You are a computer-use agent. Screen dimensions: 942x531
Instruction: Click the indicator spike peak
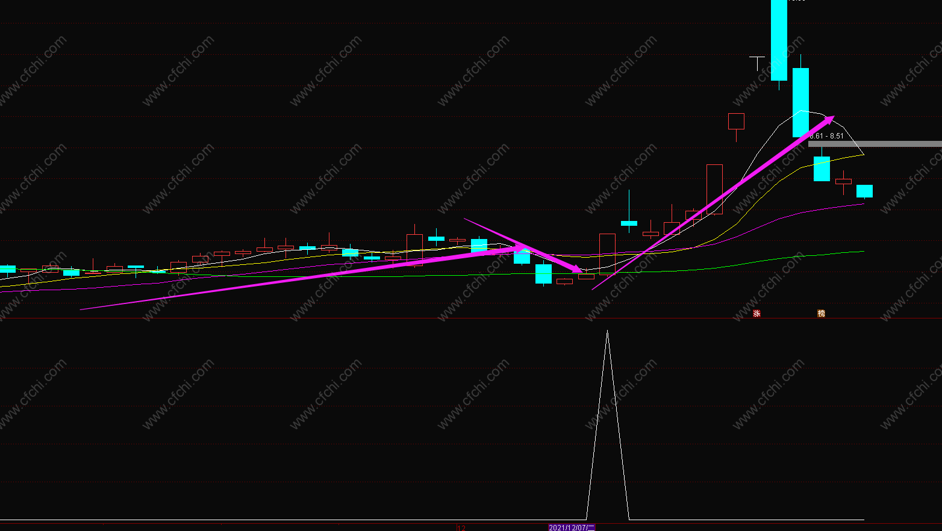pos(607,331)
